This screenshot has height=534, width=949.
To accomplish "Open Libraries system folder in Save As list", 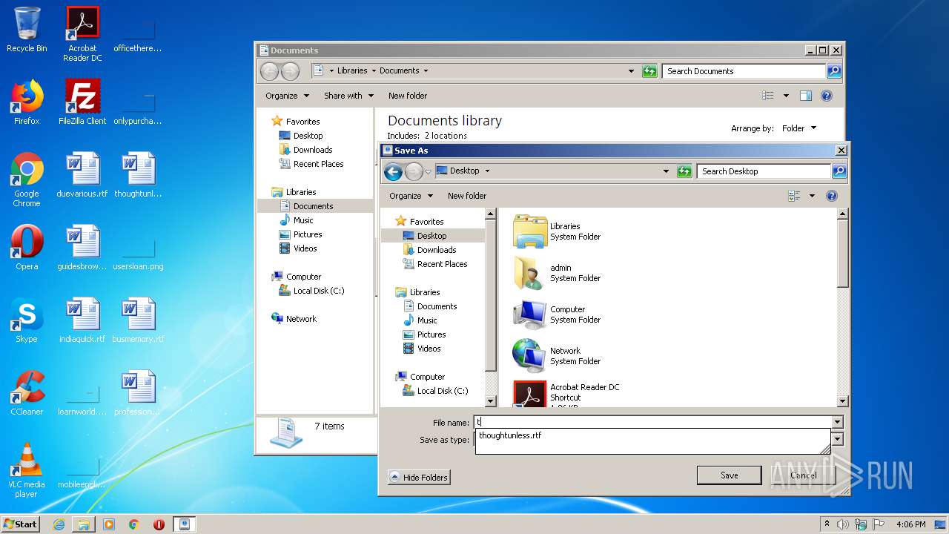I will (557, 231).
